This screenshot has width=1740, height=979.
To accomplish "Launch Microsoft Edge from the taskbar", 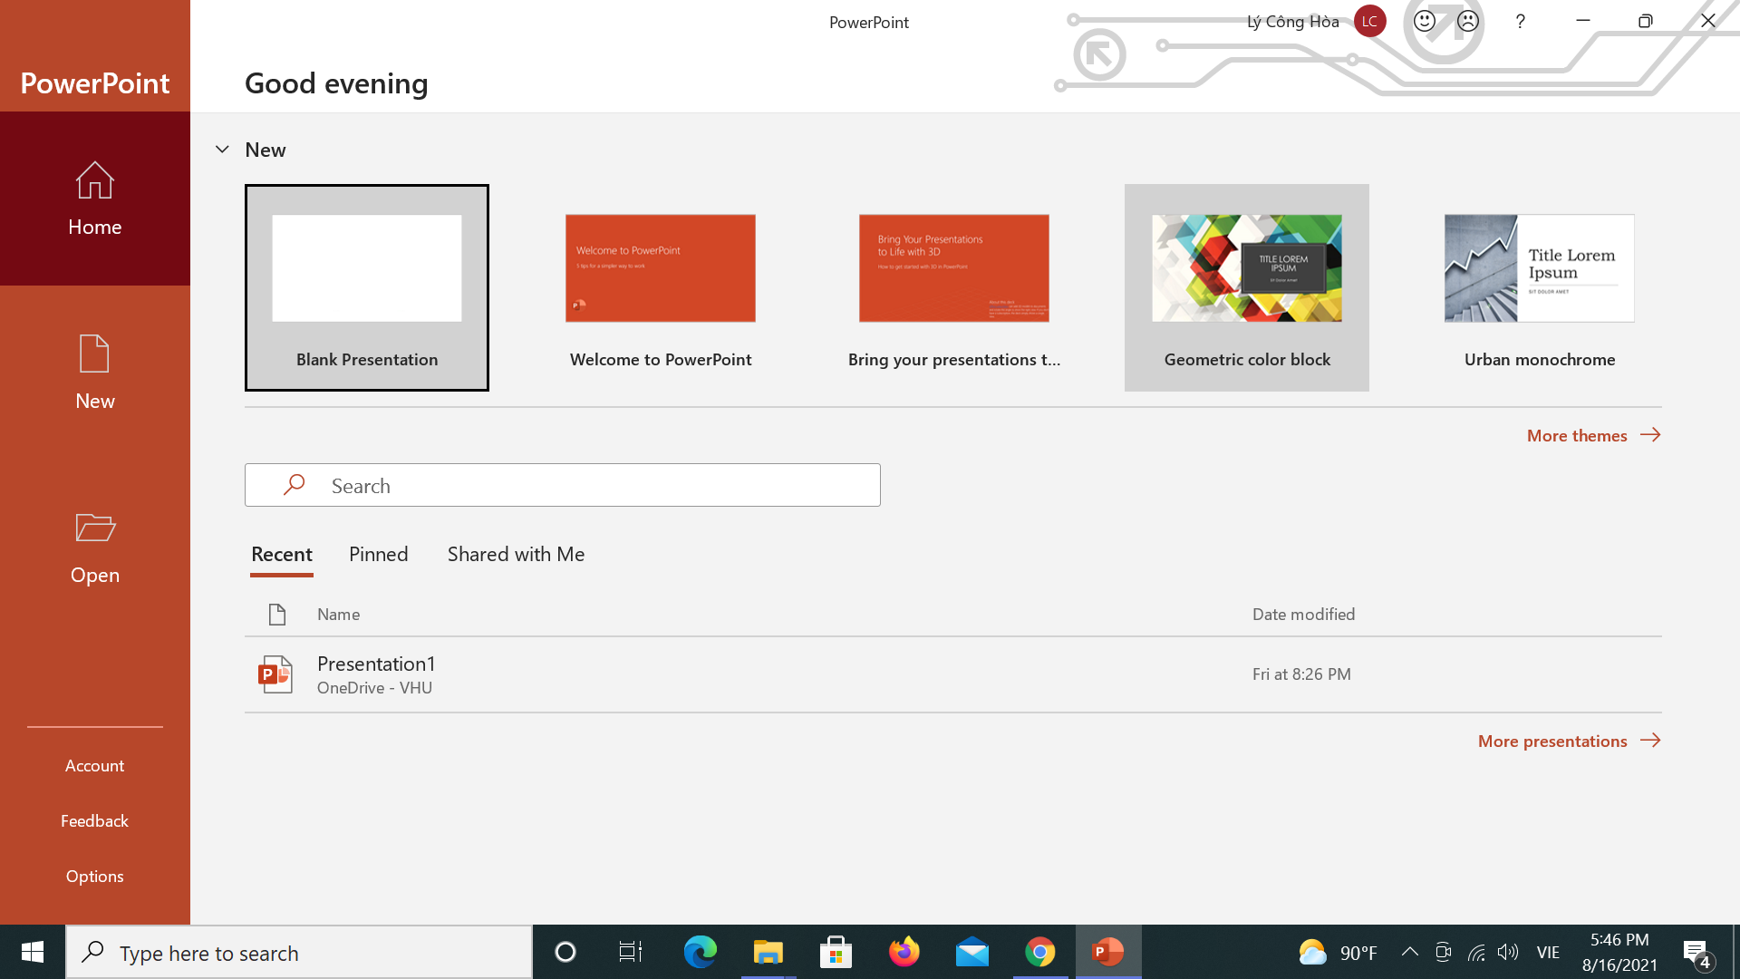I will (x=700, y=952).
